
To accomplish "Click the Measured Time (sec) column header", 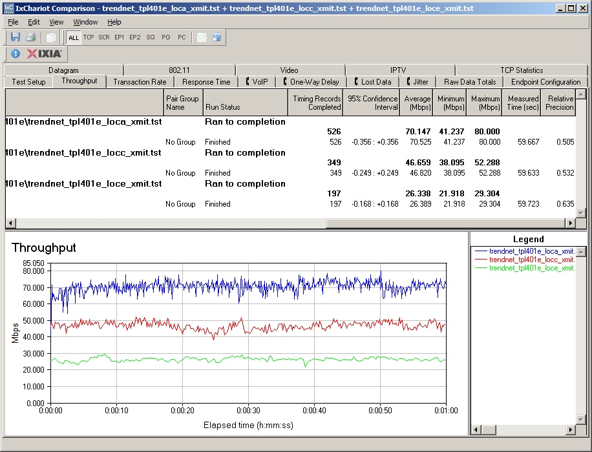I will click(x=522, y=103).
